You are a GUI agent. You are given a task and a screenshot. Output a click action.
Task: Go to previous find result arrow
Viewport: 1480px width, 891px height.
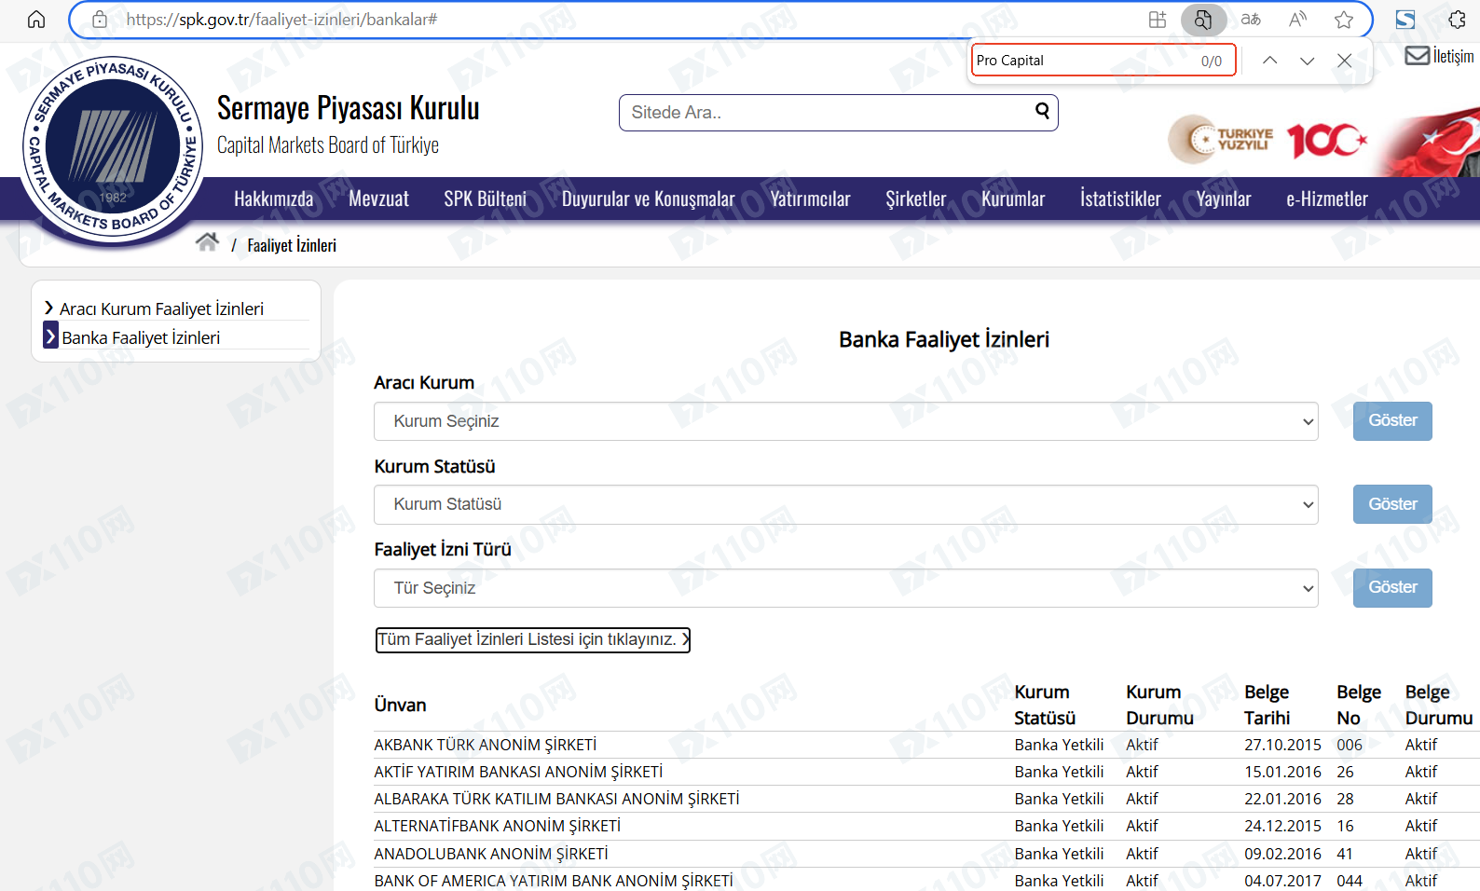(x=1269, y=61)
